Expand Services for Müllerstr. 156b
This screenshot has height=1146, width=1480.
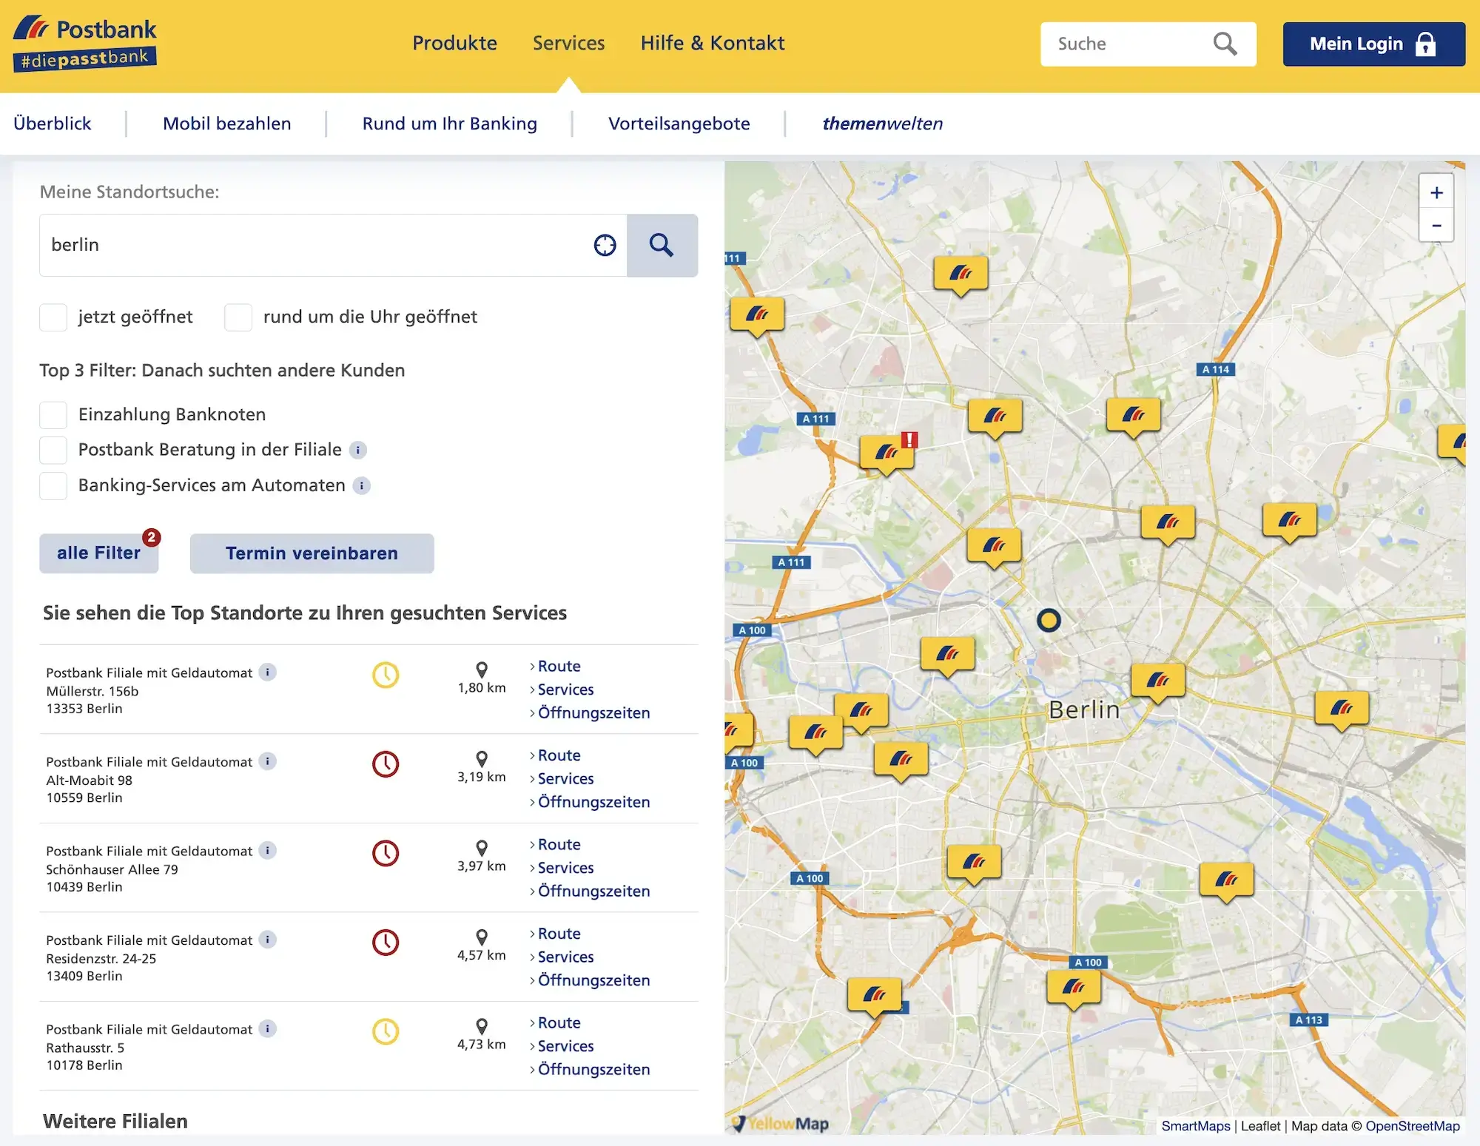click(565, 690)
